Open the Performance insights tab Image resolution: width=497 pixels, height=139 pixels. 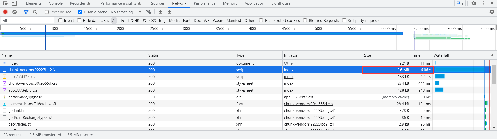[x=121, y=3]
